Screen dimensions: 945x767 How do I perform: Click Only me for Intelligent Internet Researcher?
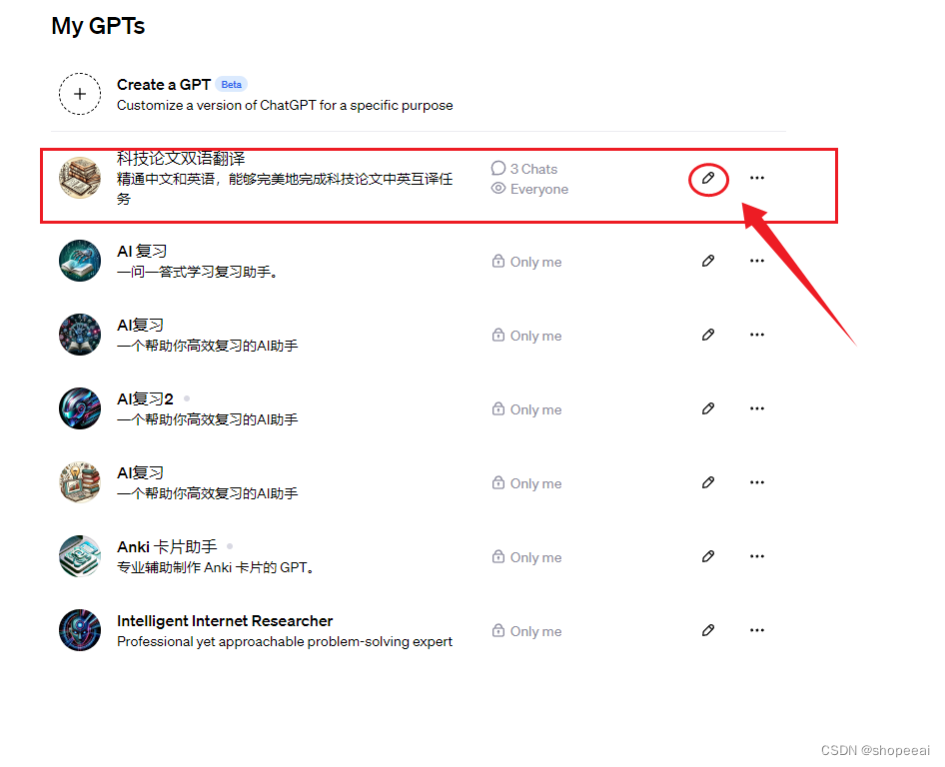pyautogui.click(x=535, y=631)
